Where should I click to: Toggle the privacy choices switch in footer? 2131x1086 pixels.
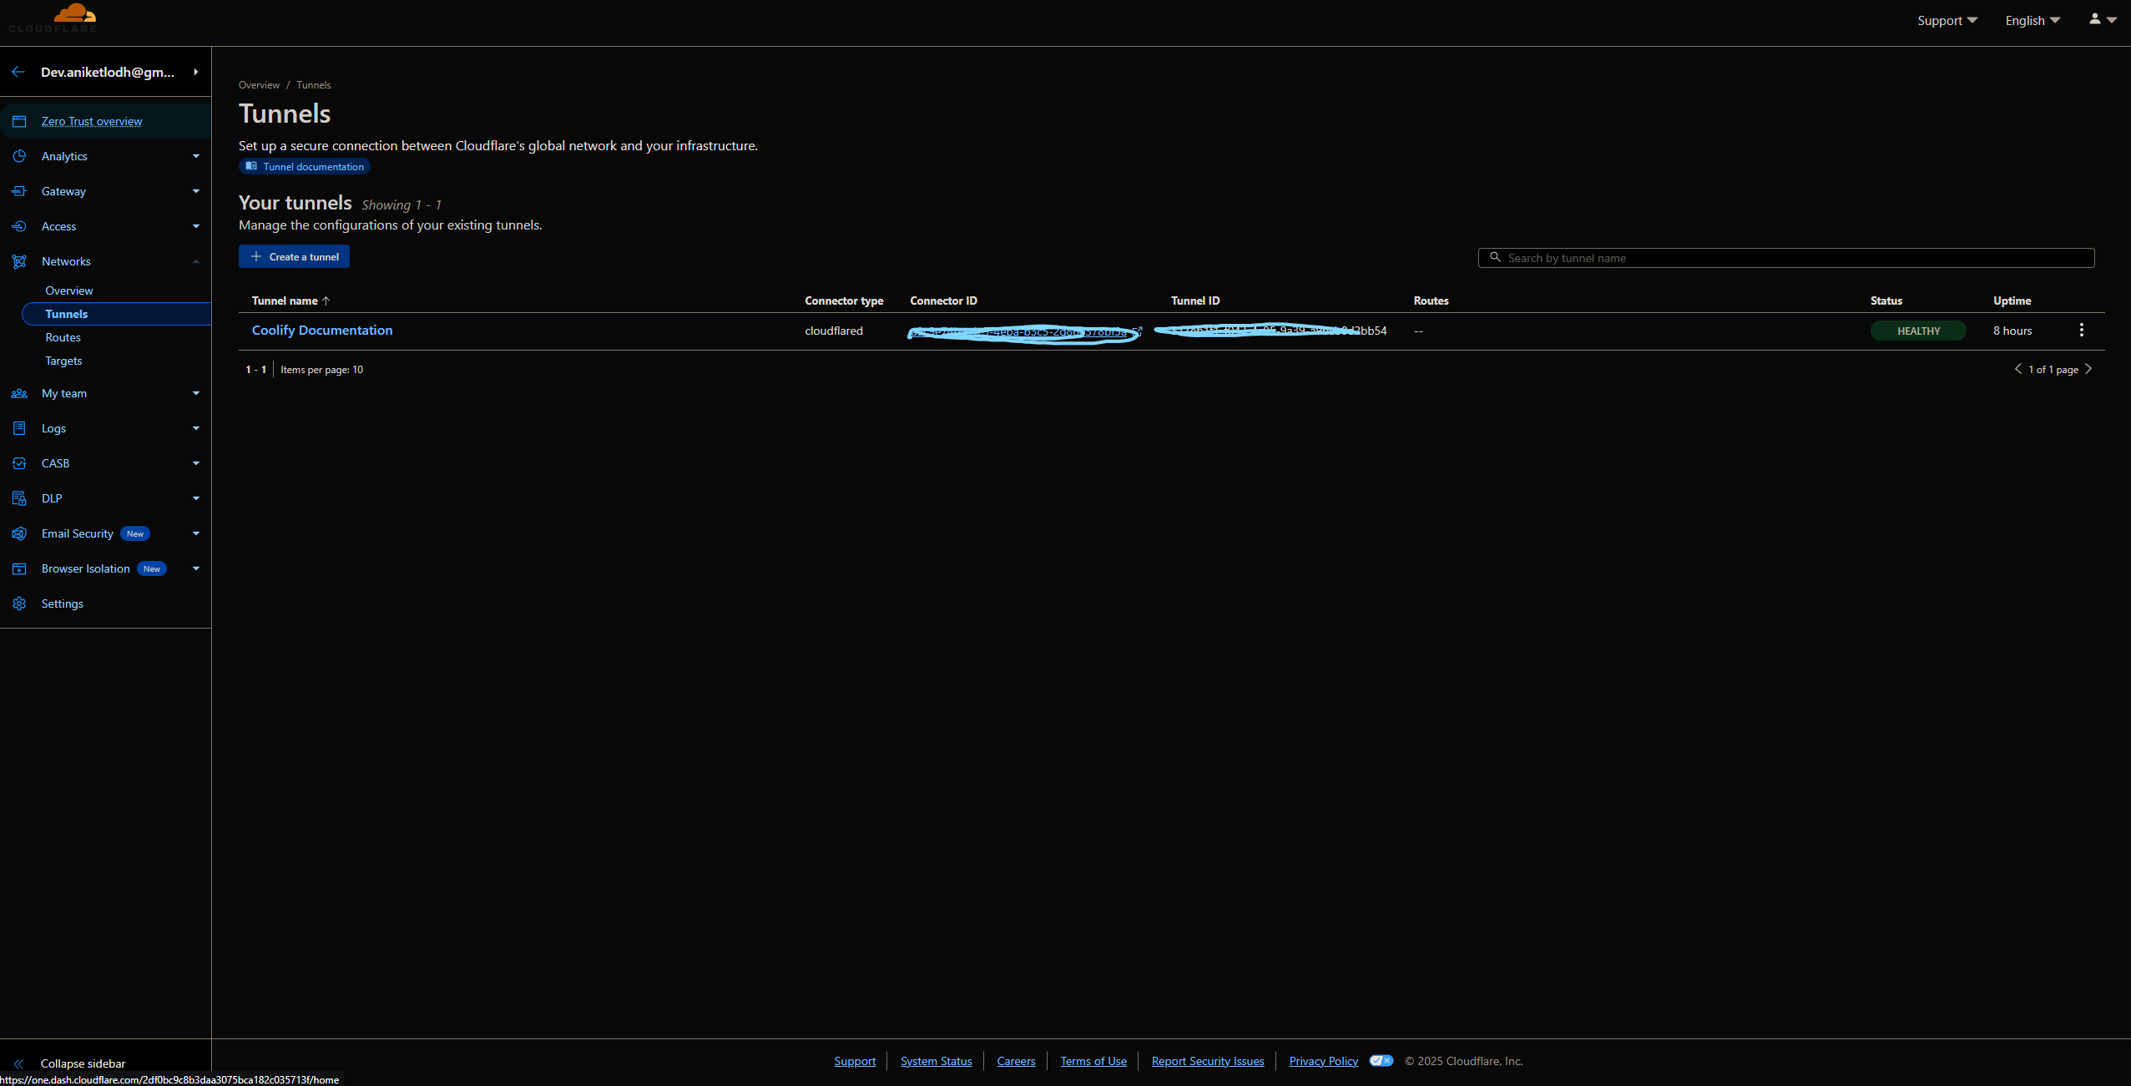coord(1381,1061)
